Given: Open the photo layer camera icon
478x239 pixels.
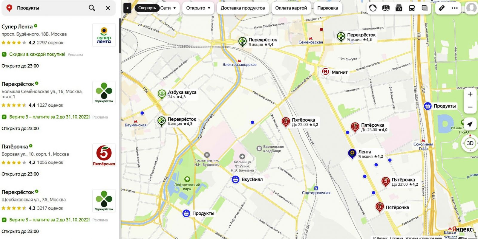Looking at the screenshot, I should tap(399, 8).
